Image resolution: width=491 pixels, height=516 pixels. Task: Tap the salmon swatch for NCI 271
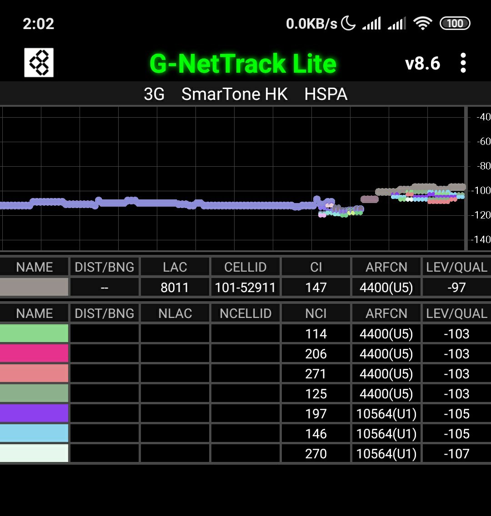tap(34, 373)
